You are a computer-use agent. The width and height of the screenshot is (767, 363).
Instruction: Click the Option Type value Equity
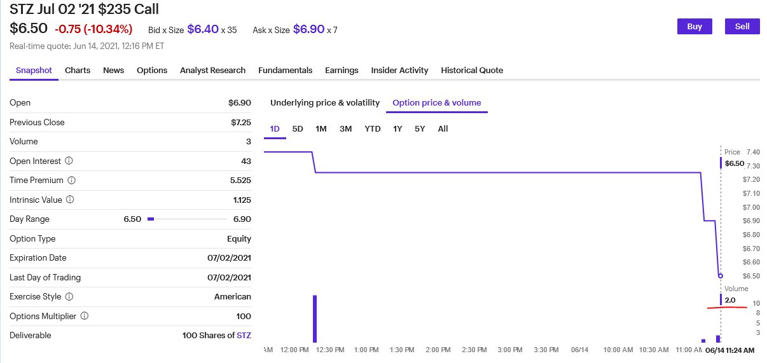tap(240, 238)
